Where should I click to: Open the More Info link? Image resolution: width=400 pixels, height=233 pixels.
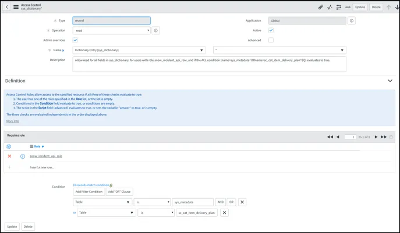pos(12,121)
